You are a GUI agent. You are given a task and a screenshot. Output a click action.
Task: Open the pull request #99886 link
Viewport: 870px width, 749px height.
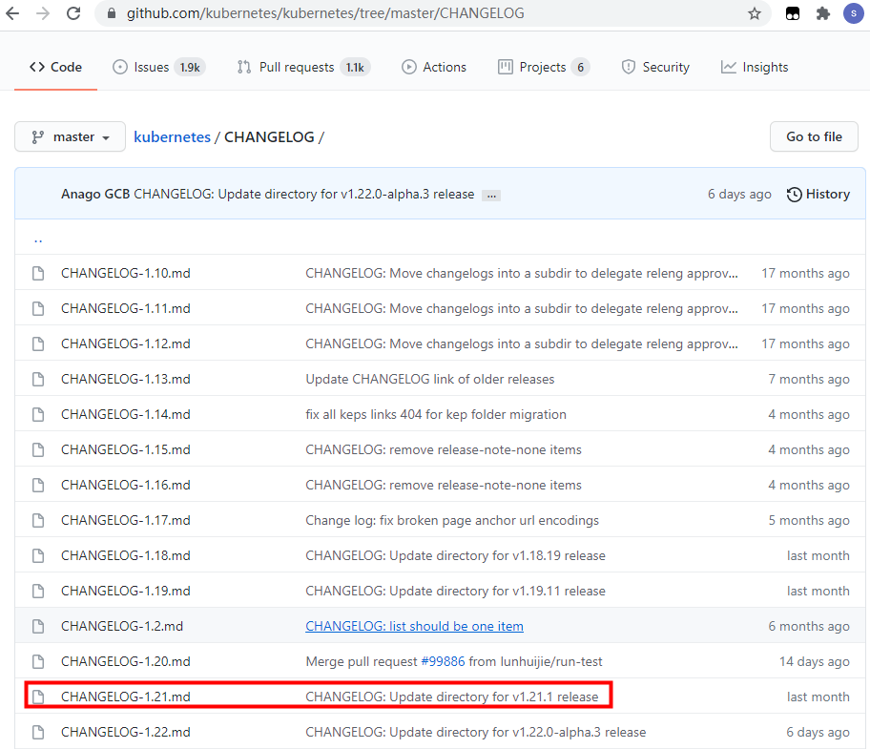[441, 662]
